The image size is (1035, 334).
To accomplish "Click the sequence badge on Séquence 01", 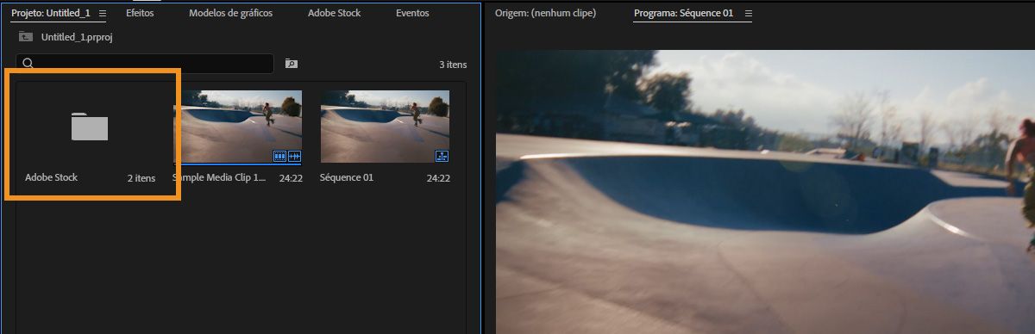I will pyautogui.click(x=442, y=156).
